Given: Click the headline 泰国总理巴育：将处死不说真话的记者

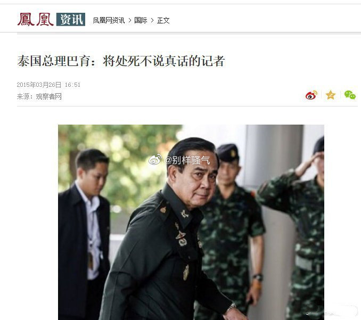Looking at the screenshot, I should click(121, 61).
